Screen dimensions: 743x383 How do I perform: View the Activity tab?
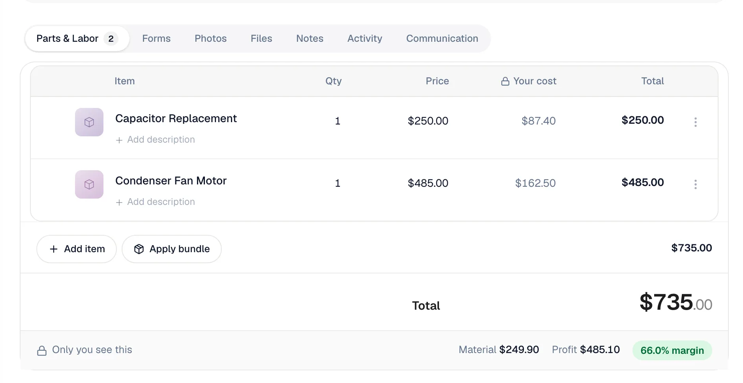365,39
